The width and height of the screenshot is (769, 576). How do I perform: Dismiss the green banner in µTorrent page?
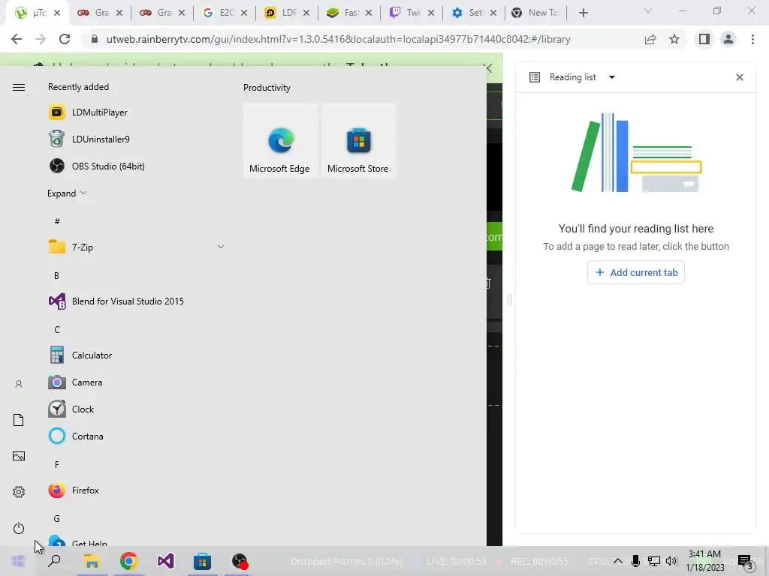488,67
